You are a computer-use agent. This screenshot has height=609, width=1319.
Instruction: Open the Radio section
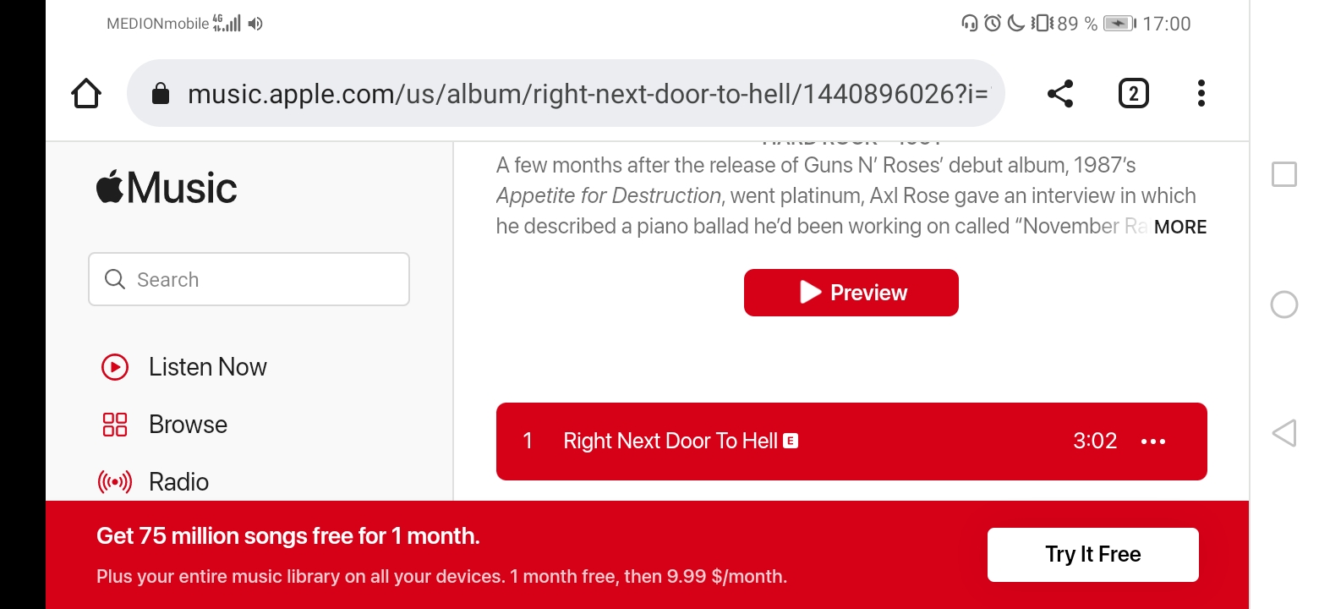pyautogui.click(x=178, y=482)
